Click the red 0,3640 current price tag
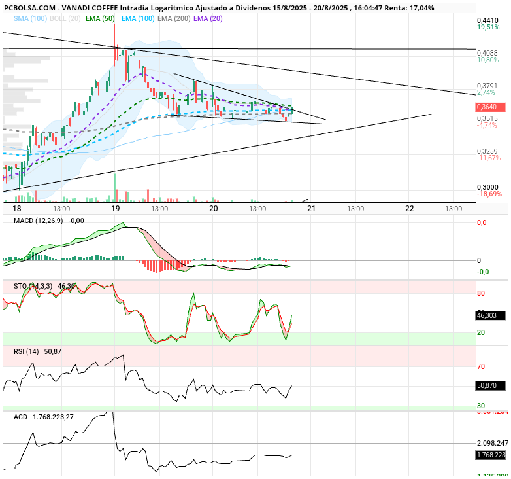 tap(491, 107)
